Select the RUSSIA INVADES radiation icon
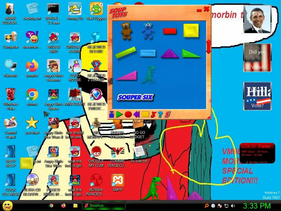This screenshot has width=281, height=211. point(96,185)
